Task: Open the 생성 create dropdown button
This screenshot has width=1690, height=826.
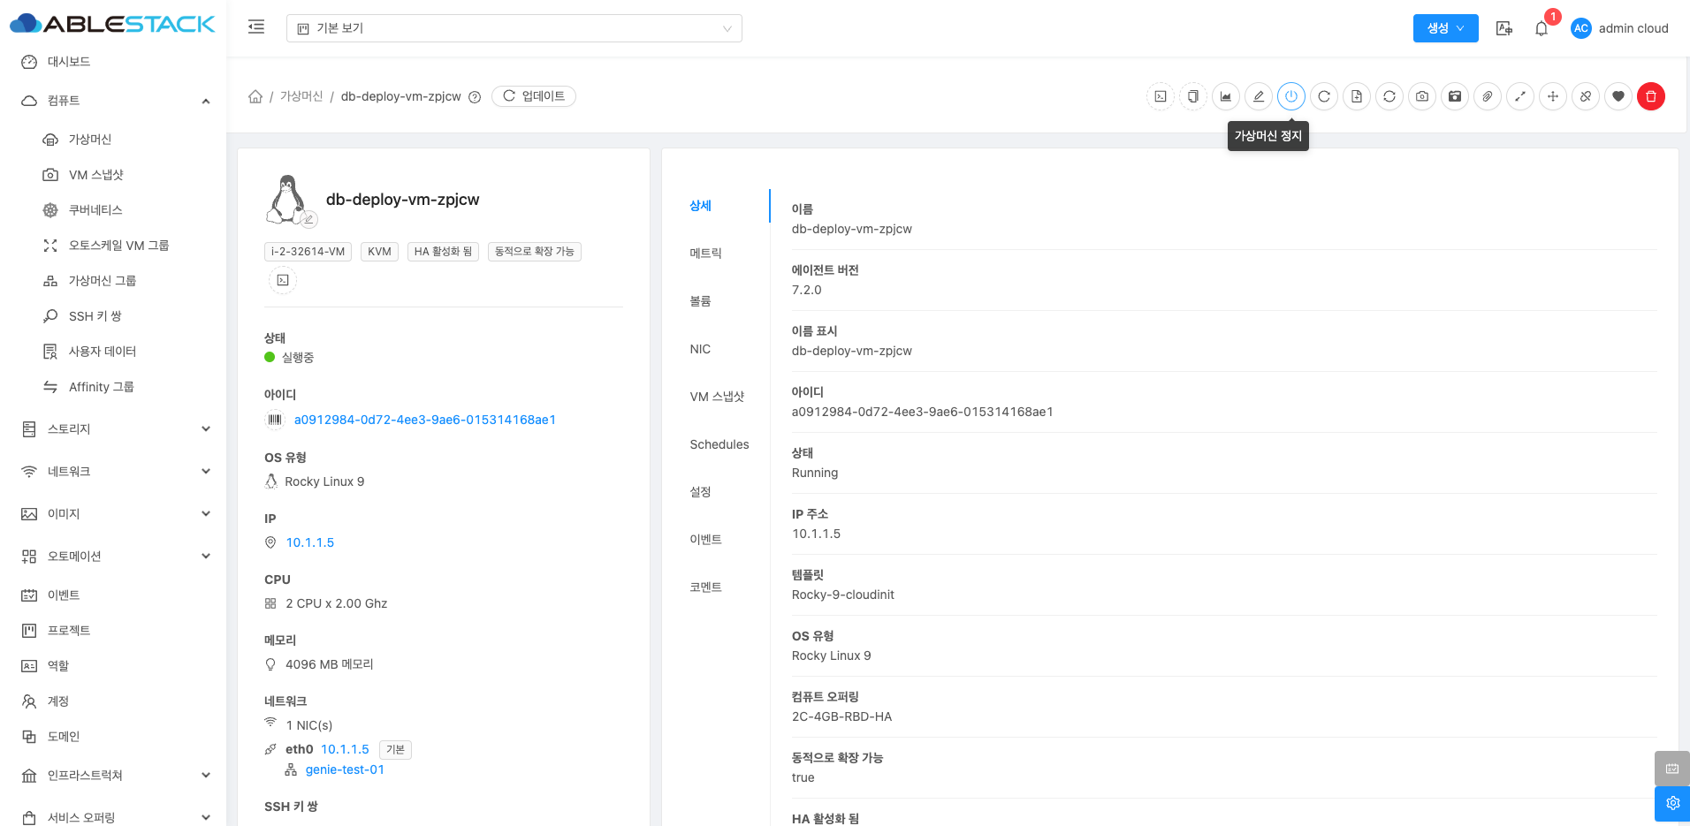Action: (x=1445, y=28)
